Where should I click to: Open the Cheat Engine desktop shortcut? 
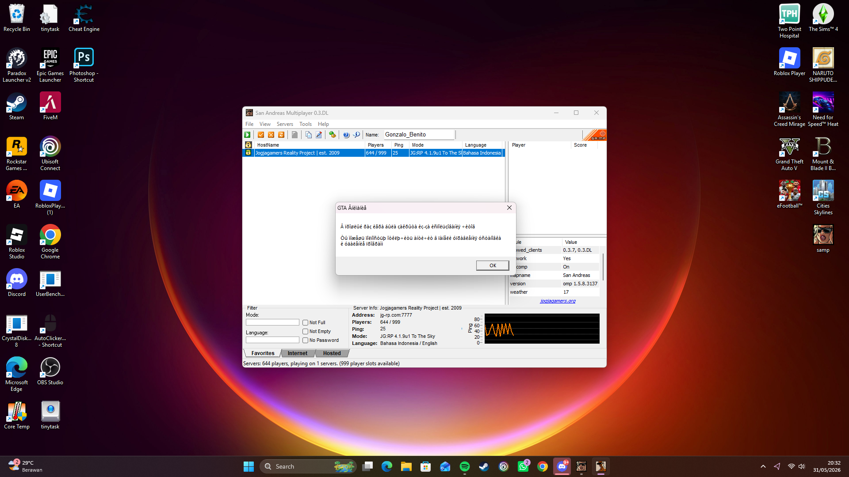click(84, 19)
